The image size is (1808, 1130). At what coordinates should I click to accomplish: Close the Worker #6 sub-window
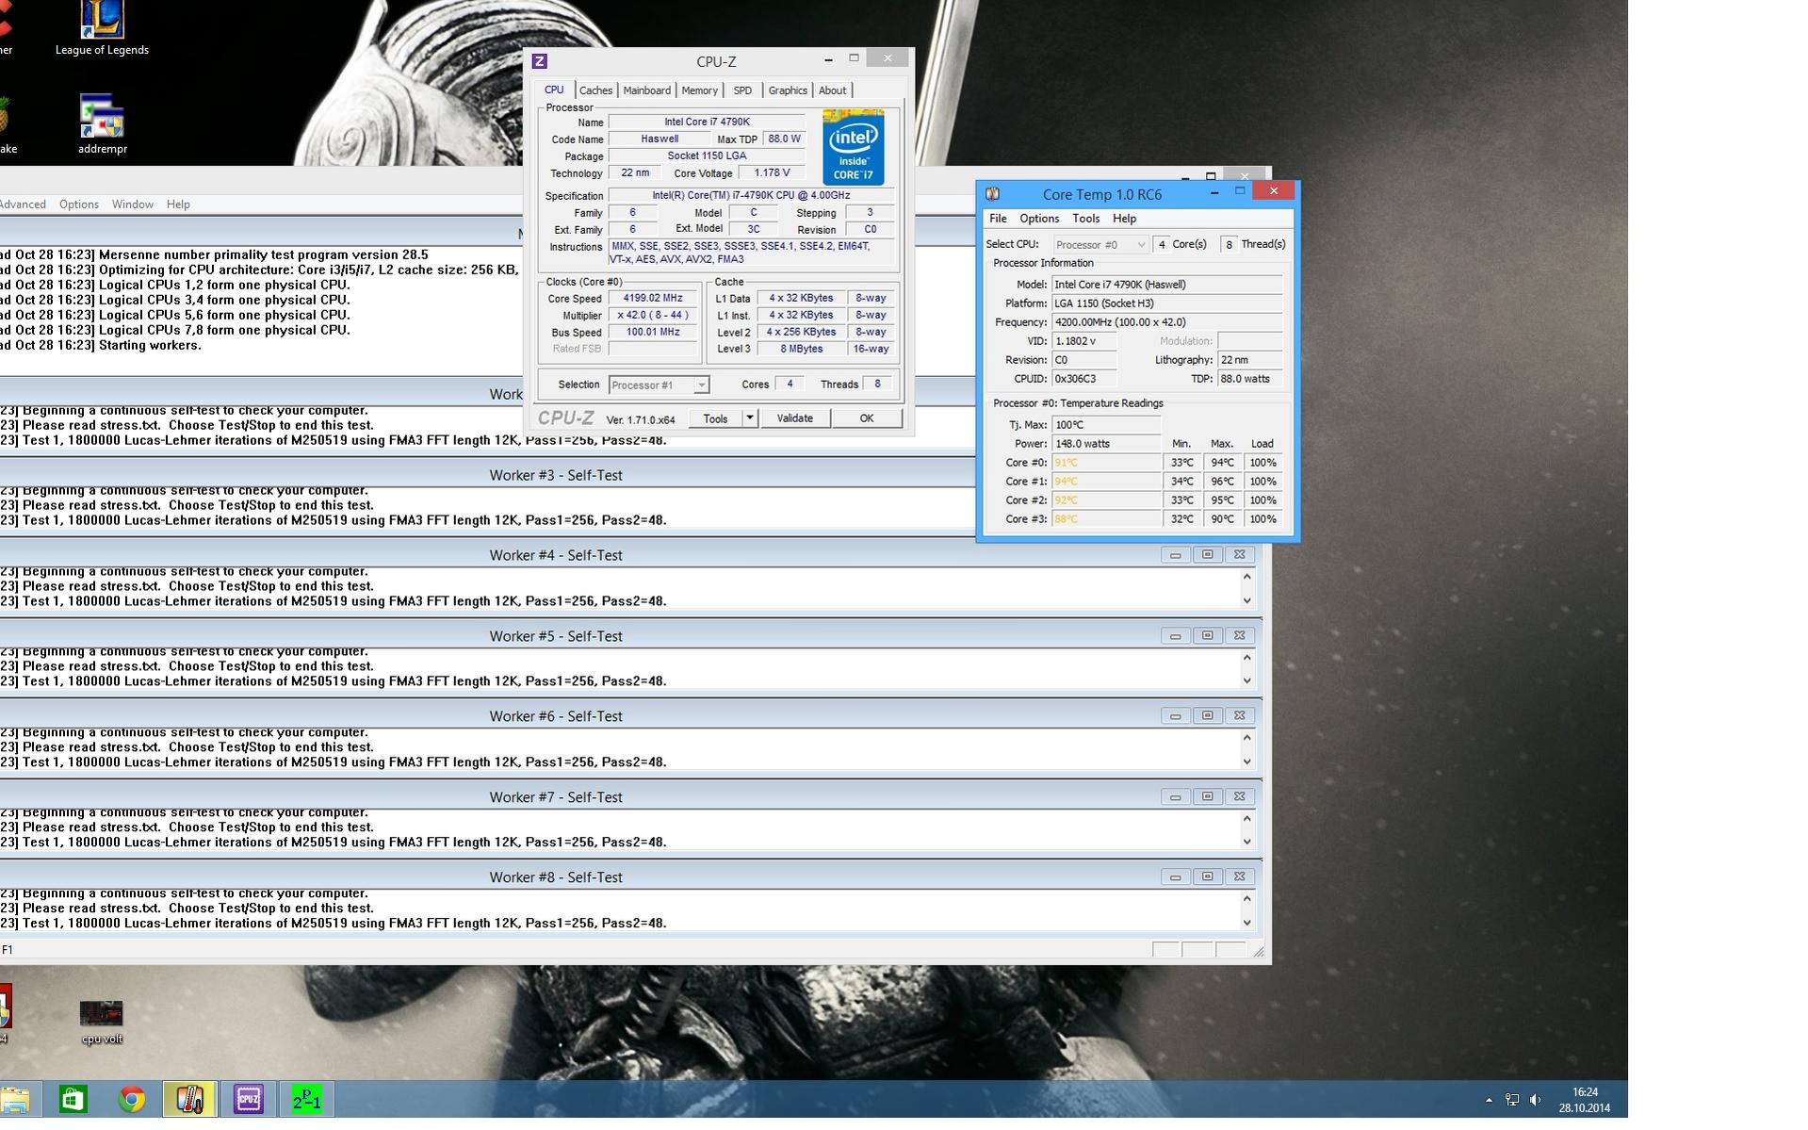click(x=1239, y=715)
